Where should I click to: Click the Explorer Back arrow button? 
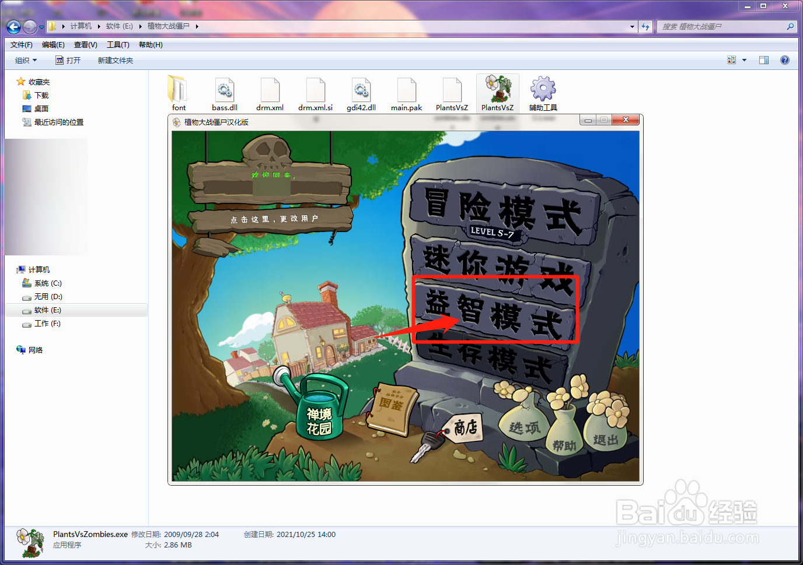(13, 26)
